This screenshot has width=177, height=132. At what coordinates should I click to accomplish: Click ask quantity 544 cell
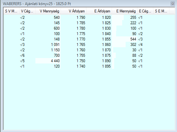click(133, 39)
